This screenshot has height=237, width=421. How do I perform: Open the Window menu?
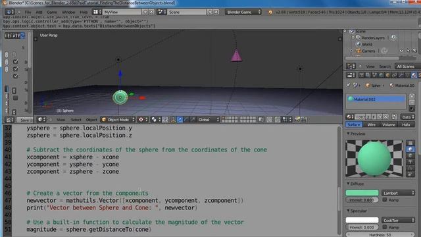(x=68, y=12)
